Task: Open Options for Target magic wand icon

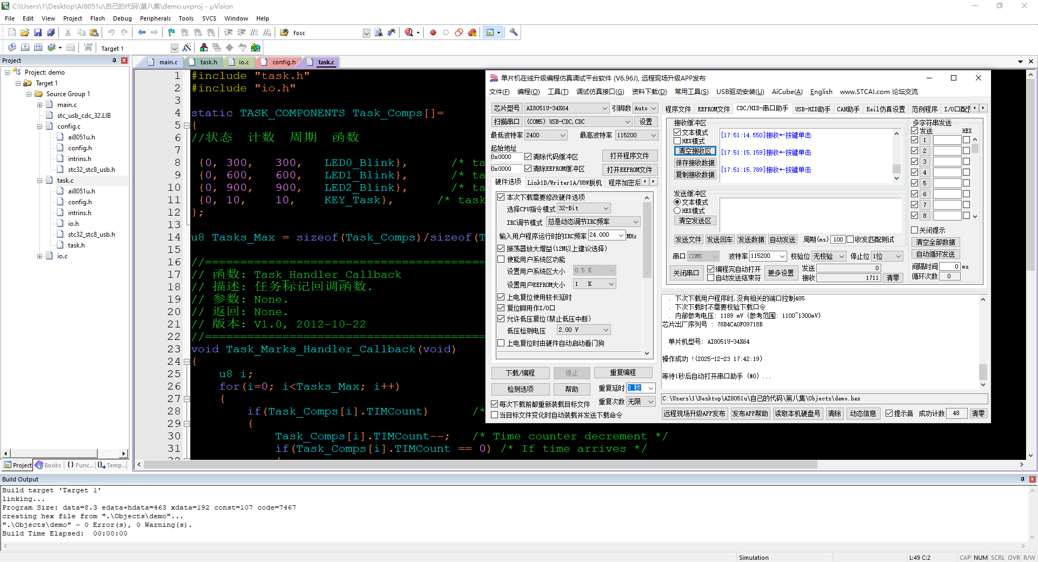Action: pyautogui.click(x=187, y=48)
